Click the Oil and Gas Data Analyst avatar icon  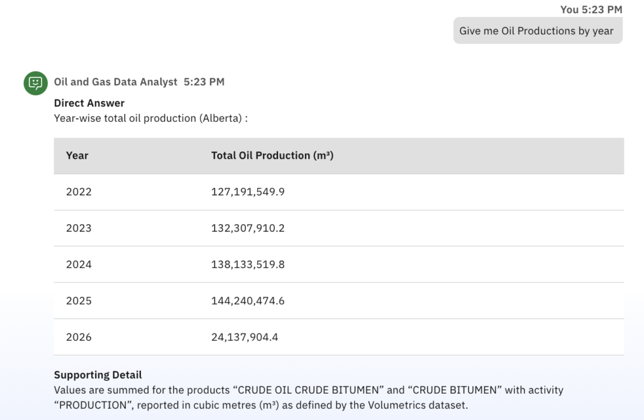click(x=36, y=83)
